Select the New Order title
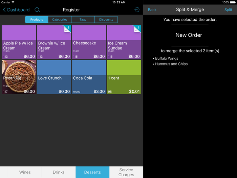The height and width of the screenshot is (178, 237). [x=189, y=35]
